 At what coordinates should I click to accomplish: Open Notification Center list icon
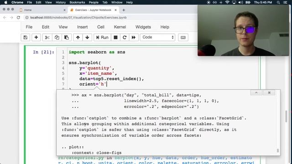point(285,2)
